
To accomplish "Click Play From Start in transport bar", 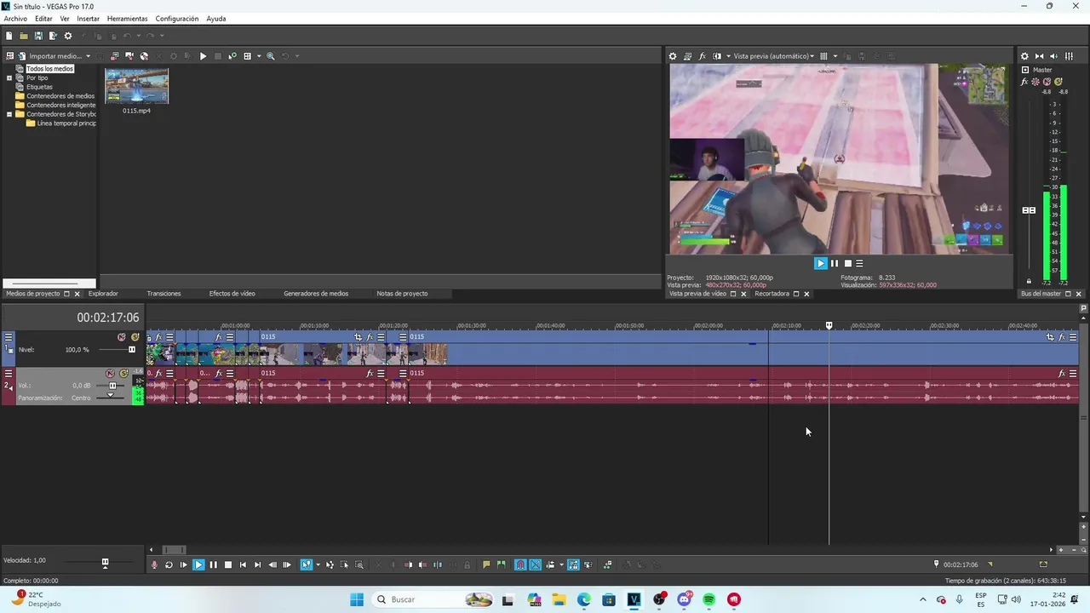I will pos(183,564).
